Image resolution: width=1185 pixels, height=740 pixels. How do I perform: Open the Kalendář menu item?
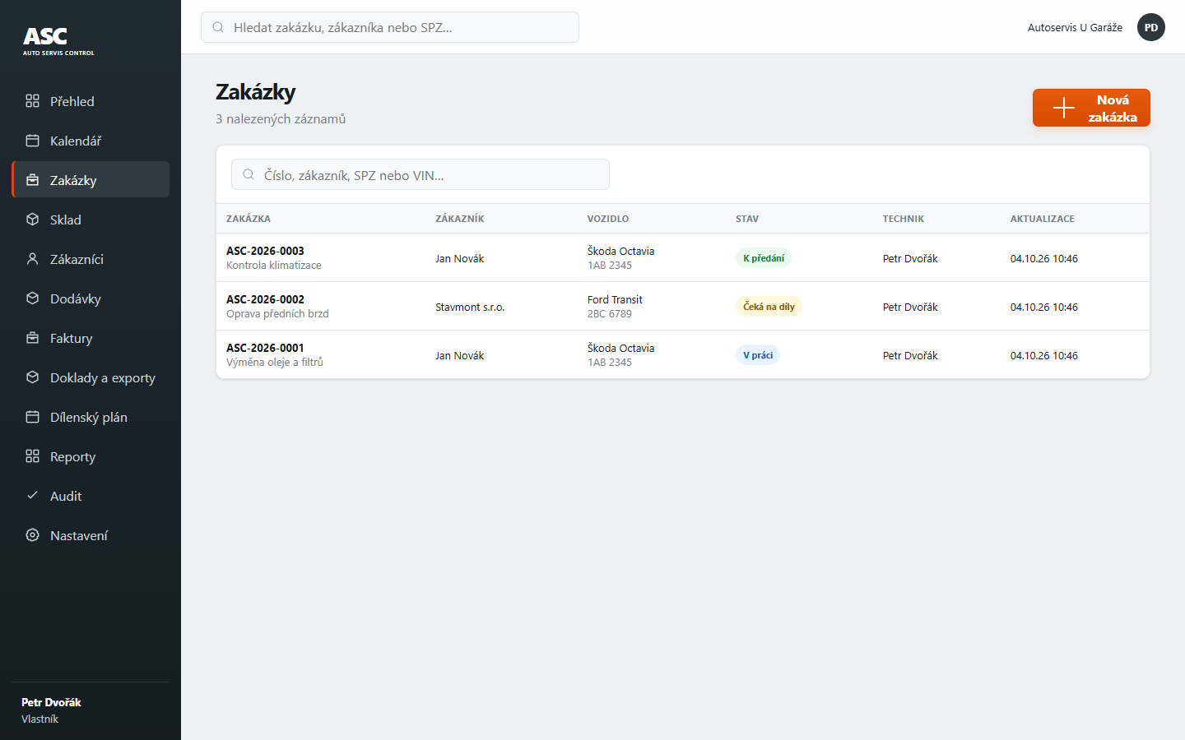click(x=91, y=141)
